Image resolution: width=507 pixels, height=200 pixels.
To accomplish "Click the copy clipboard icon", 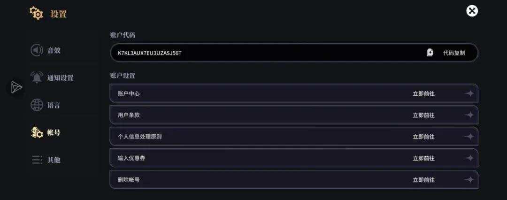I will click(430, 53).
